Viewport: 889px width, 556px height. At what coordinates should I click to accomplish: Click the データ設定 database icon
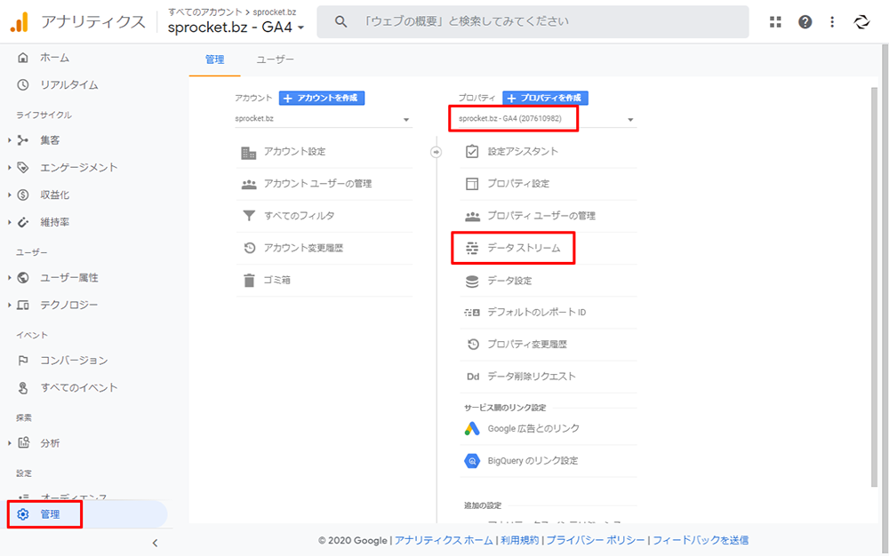(x=472, y=281)
